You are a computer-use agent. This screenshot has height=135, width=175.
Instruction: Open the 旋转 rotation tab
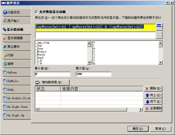tap(16, 64)
